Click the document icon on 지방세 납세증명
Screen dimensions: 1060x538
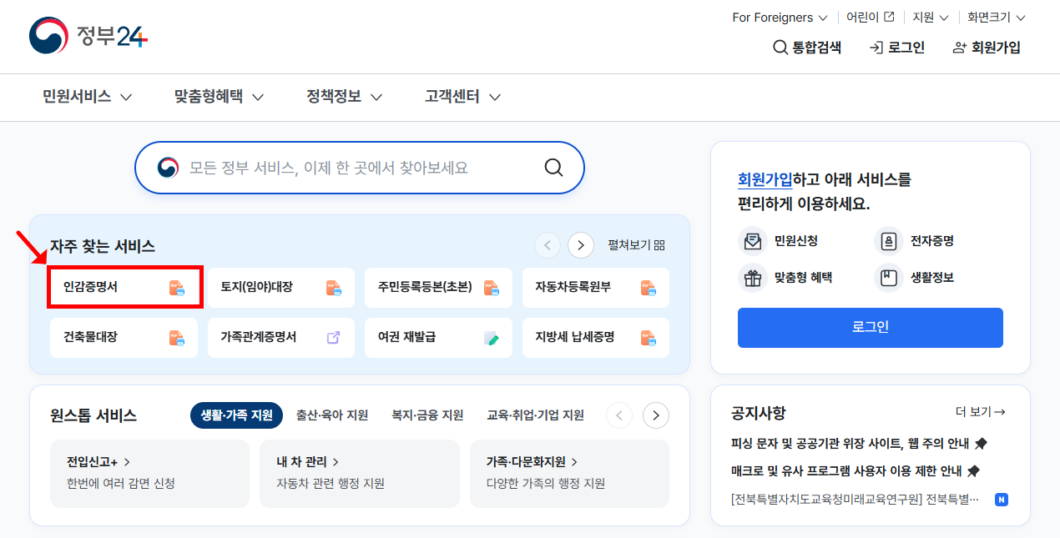click(649, 338)
